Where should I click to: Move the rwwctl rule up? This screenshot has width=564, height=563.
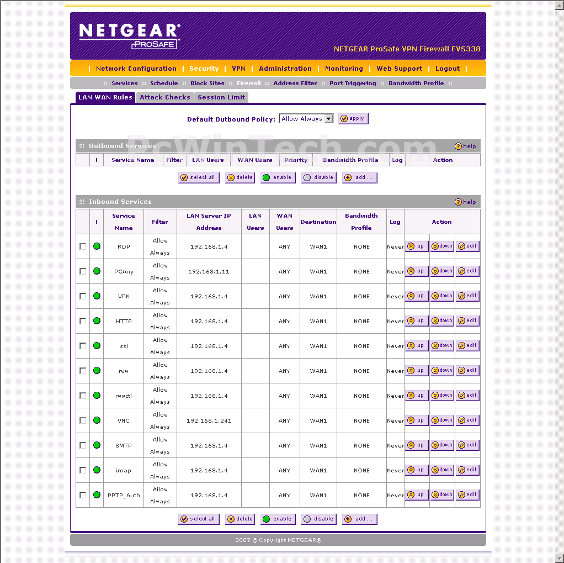pos(417,396)
